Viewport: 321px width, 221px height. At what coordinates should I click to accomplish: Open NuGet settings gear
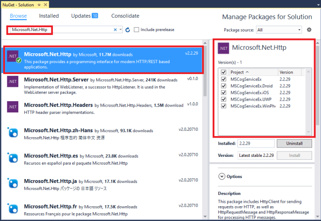(309, 30)
